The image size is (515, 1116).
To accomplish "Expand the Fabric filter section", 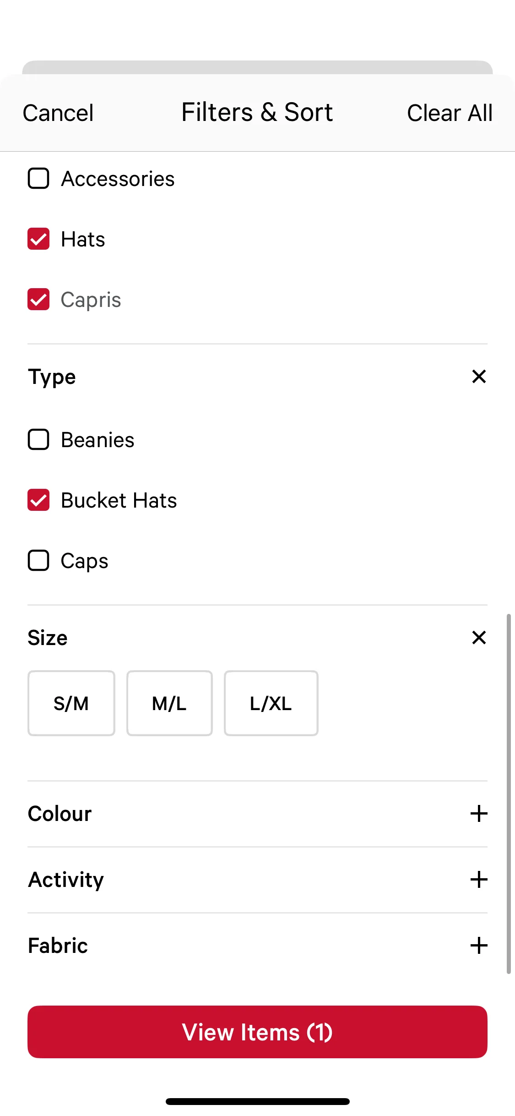I will [x=479, y=946].
